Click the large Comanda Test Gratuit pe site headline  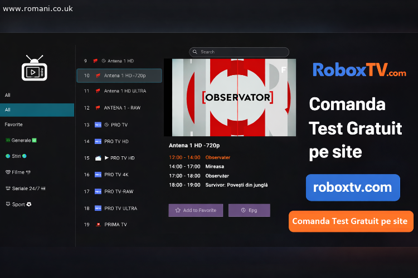pyautogui.click(x=356, y=128)
